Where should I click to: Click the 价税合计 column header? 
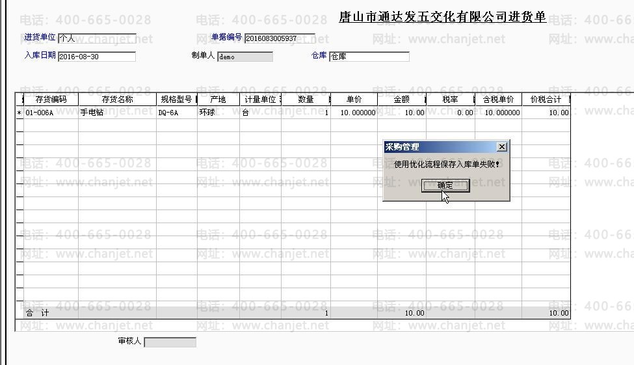pos(546,100)
